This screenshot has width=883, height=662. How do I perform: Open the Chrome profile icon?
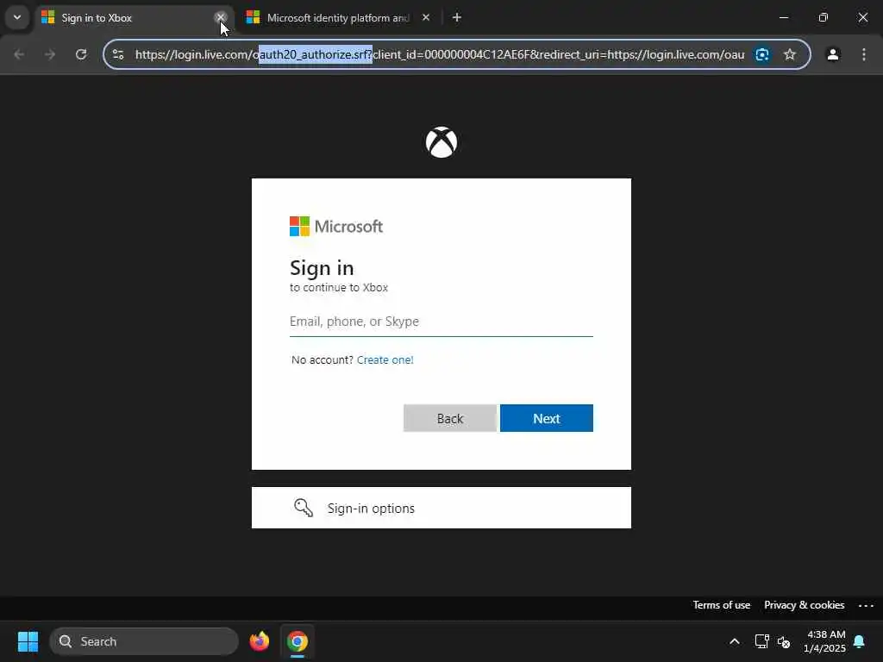point(833,54)
